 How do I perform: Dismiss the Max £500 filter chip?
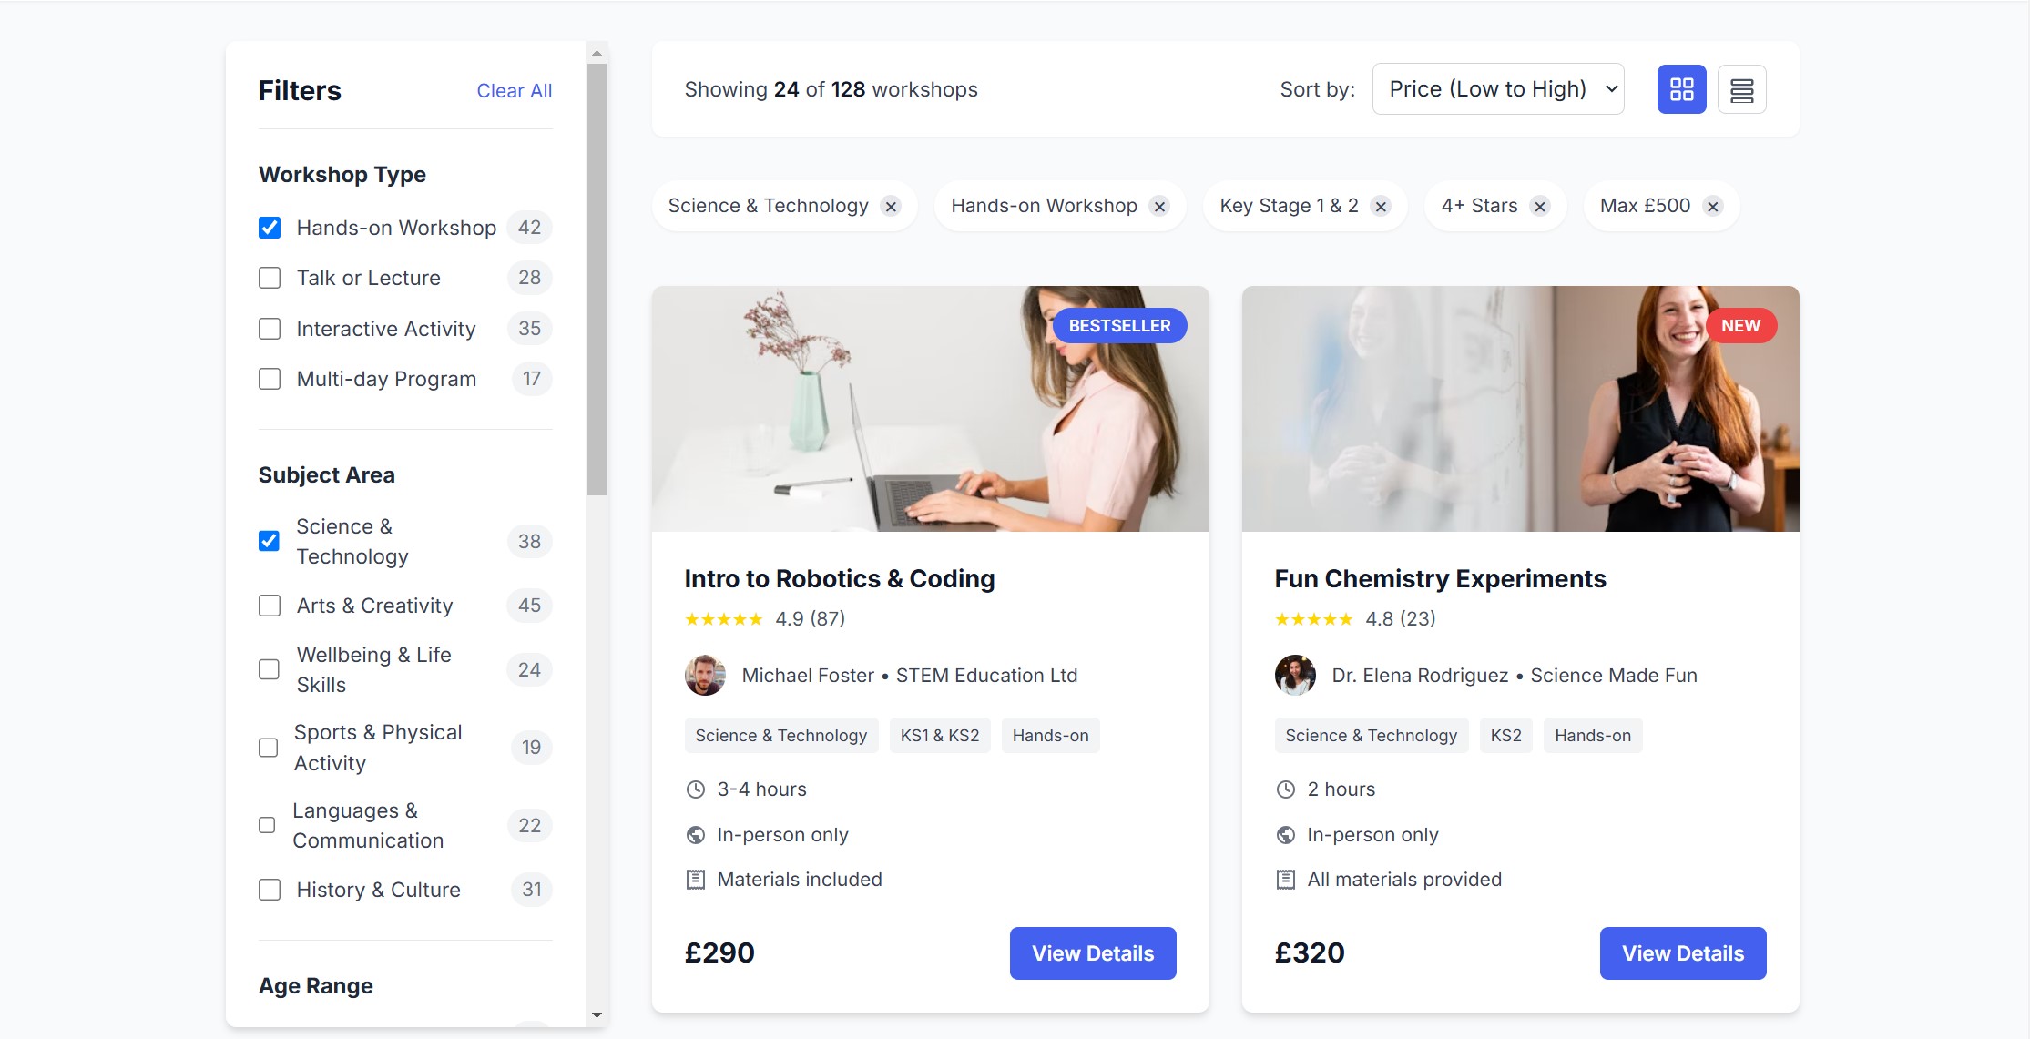point(1712,206)
